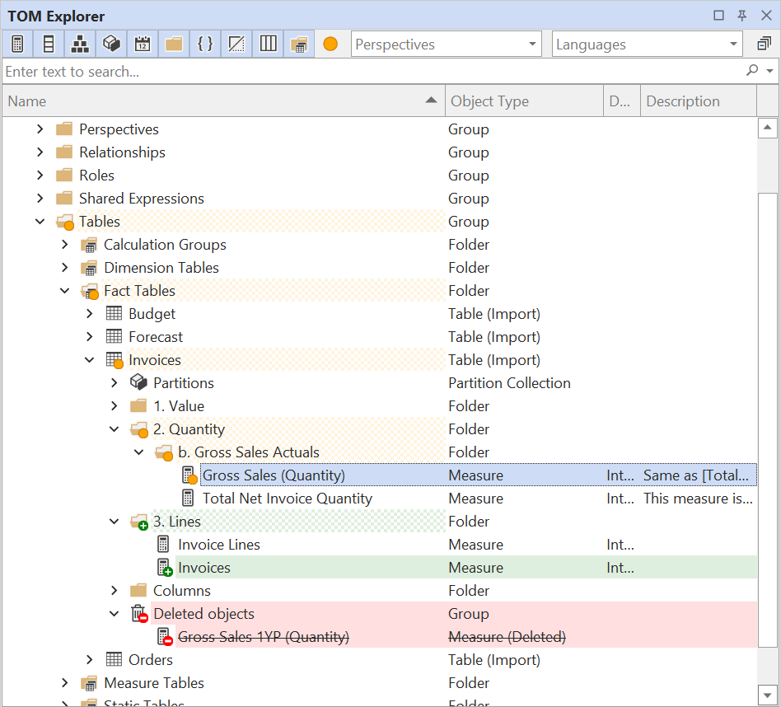Image resolution: width=781 pixels, height=707 pixels.
Task: Click the Gross Sales (Quantity) measure icon
Action: [189, 475]
